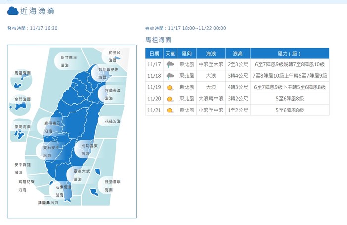
Task: Select 宜蘭蘇澳沿海 zone on the map
Action: click(x=111, y=94)
